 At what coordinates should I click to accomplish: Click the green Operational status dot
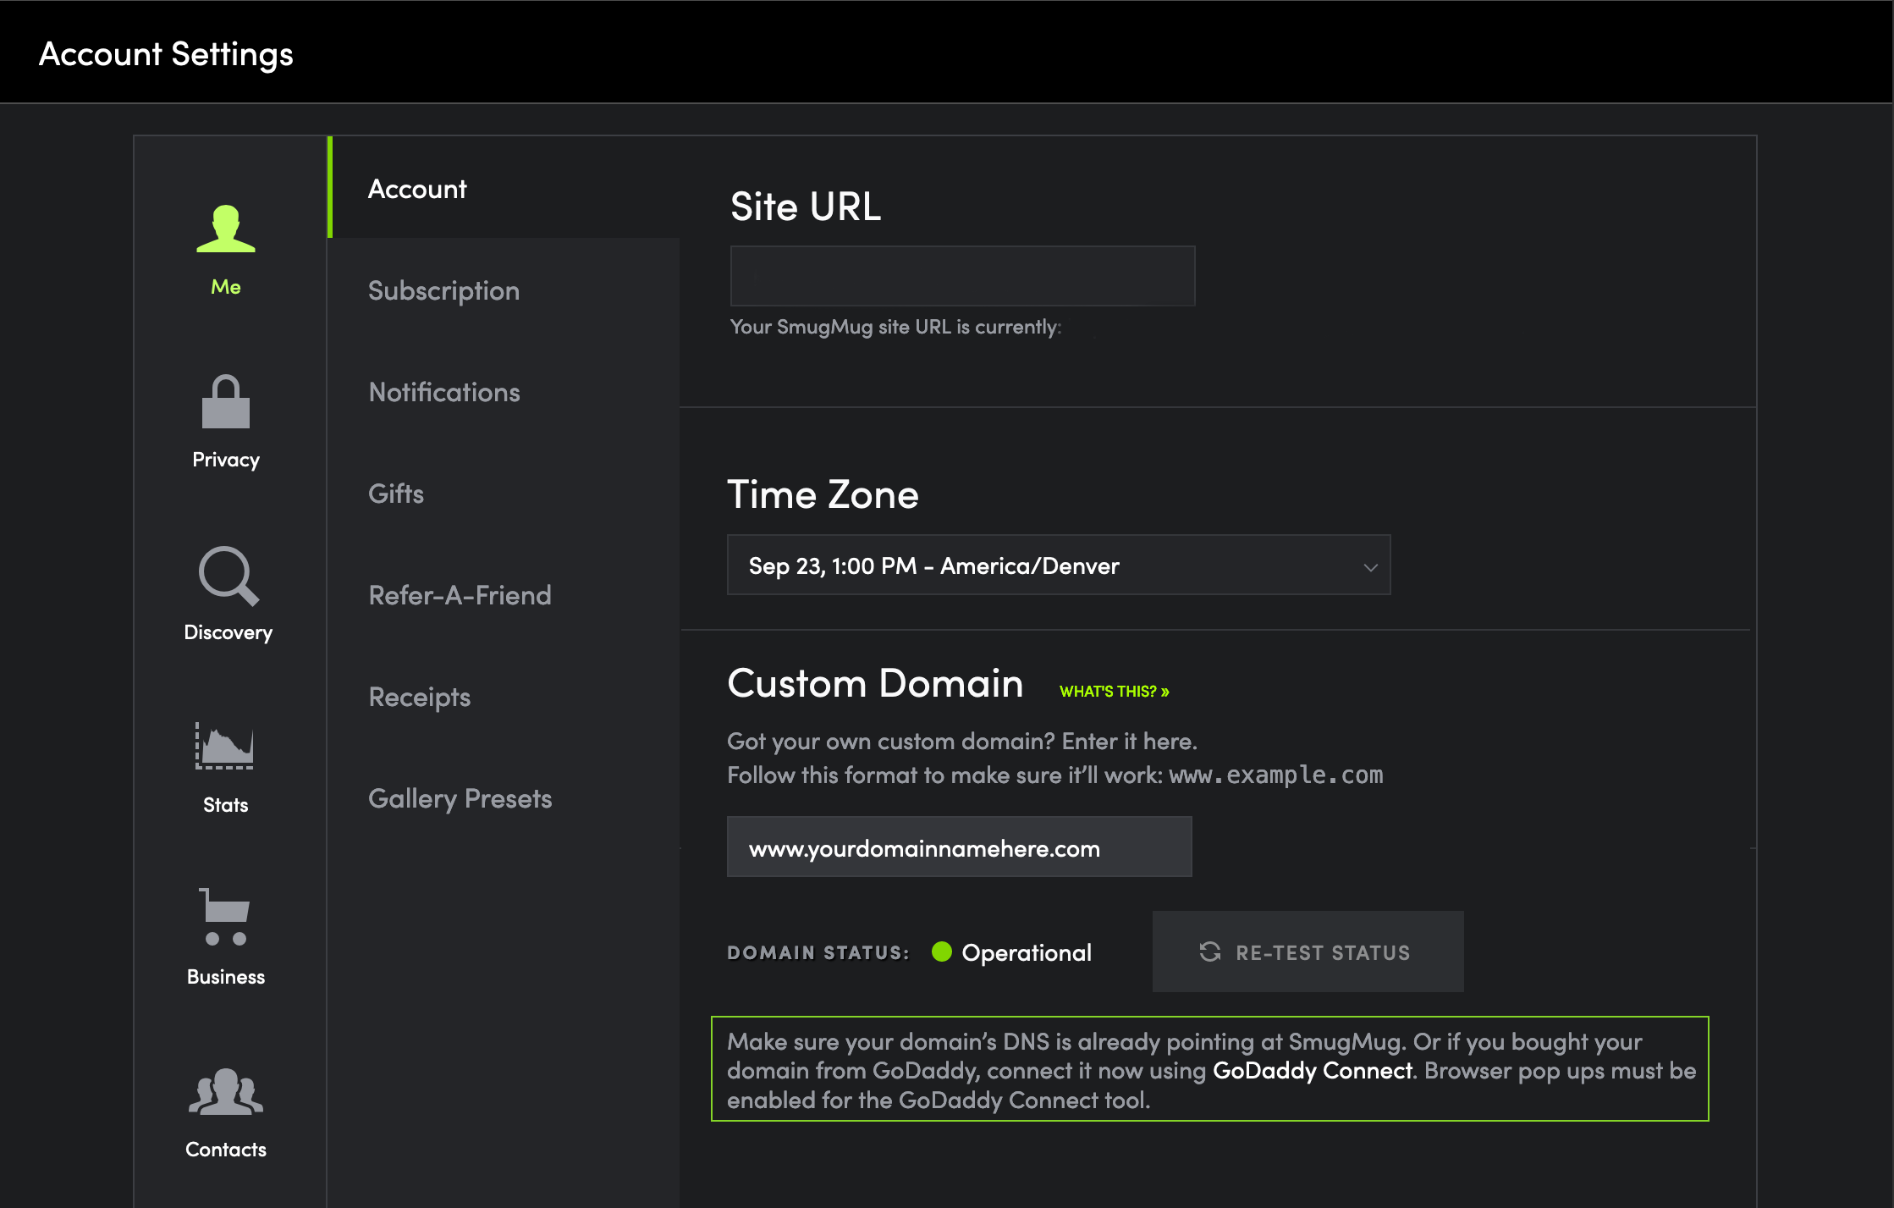(942, 952)
